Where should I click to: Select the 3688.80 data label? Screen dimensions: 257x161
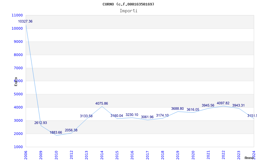178,109
